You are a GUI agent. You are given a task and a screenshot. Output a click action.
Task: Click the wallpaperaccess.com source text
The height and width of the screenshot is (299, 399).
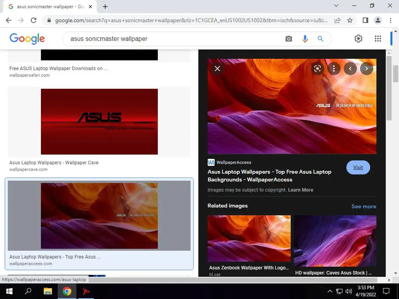tap(31, 264)
